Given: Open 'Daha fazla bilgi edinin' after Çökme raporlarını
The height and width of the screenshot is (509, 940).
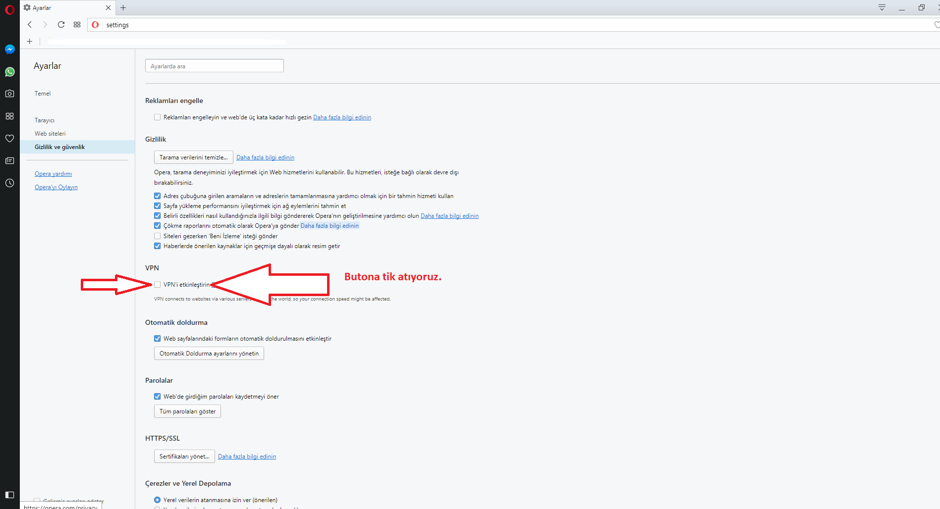Looking at the screenshot, I should pos(330,226).
